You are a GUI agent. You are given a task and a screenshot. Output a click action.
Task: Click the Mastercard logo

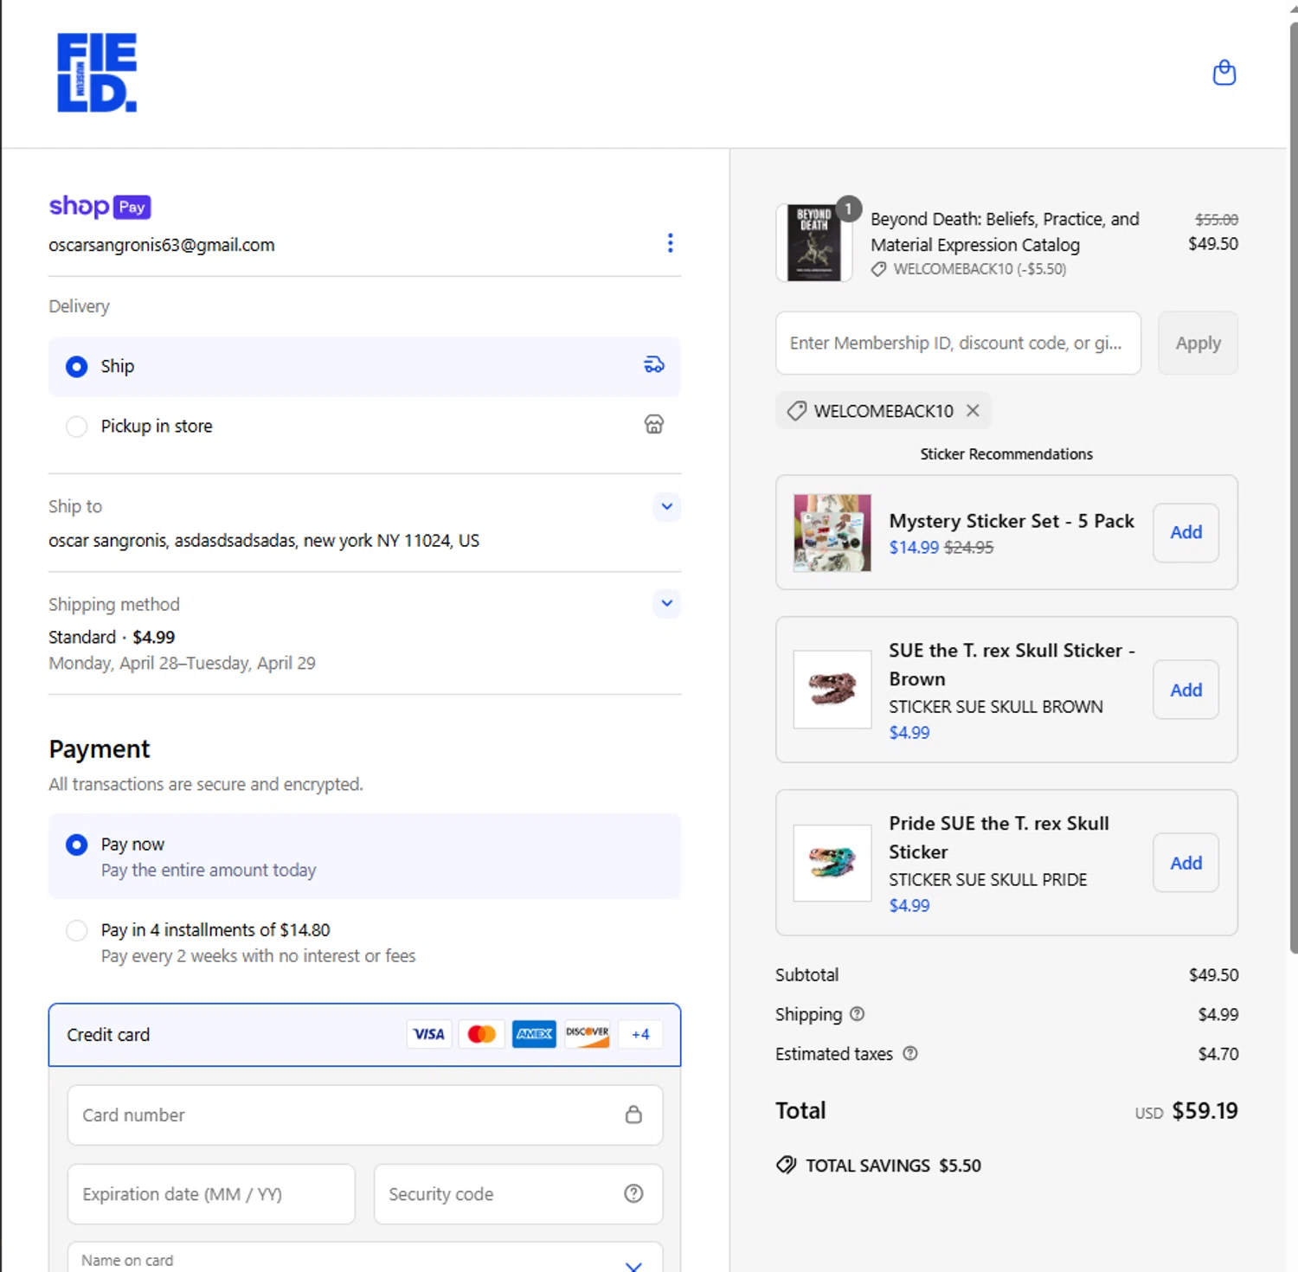pyautogui.click(x=481, y=1034)
